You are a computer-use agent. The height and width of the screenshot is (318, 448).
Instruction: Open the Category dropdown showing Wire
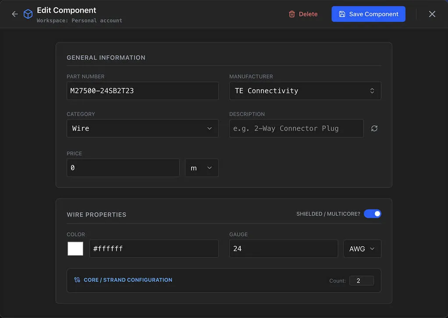[x=142, y=128]
